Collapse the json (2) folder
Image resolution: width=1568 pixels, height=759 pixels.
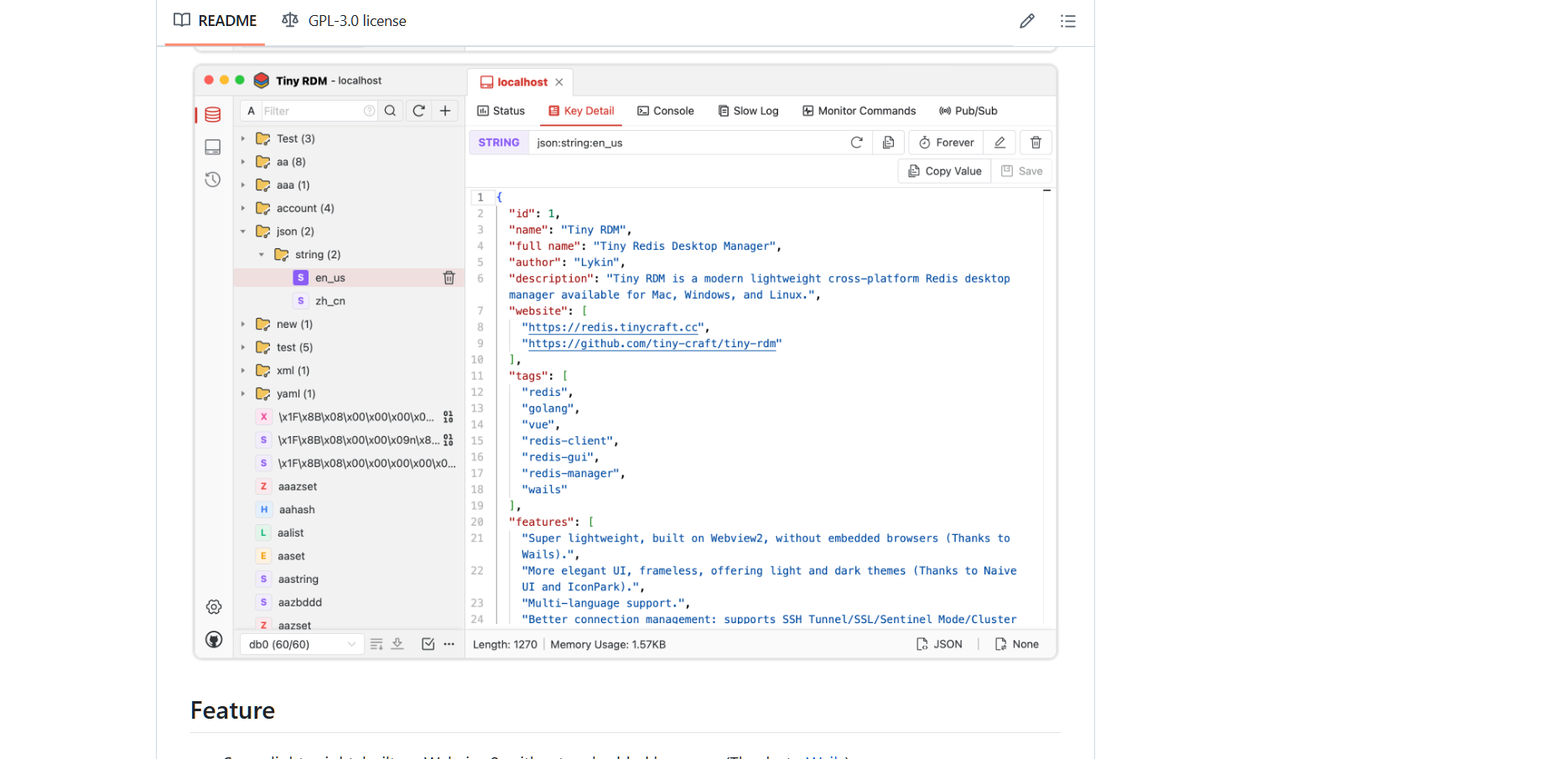point(243,231)
